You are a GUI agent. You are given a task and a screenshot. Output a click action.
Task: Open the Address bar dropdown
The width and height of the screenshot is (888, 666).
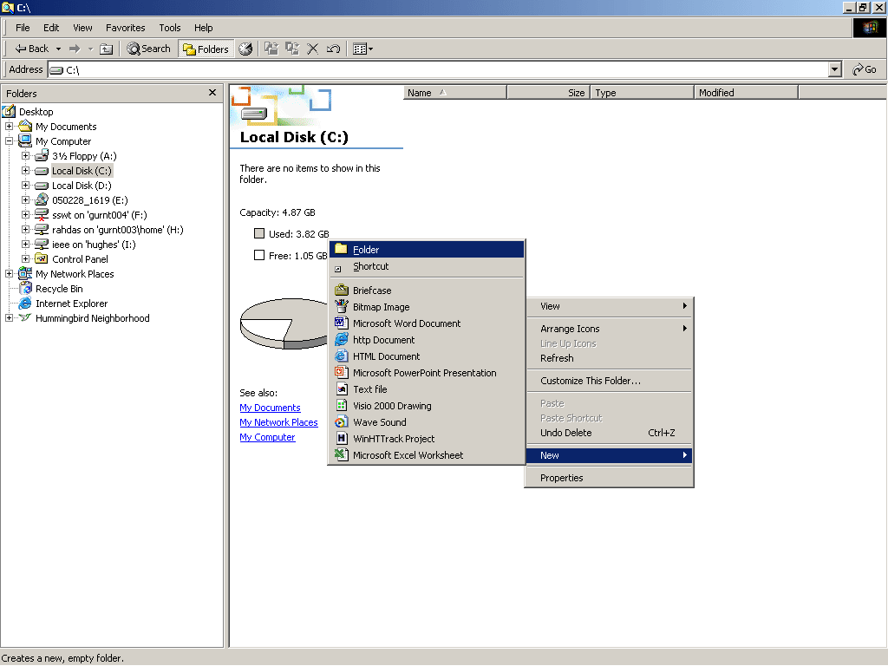coord(834,69)
